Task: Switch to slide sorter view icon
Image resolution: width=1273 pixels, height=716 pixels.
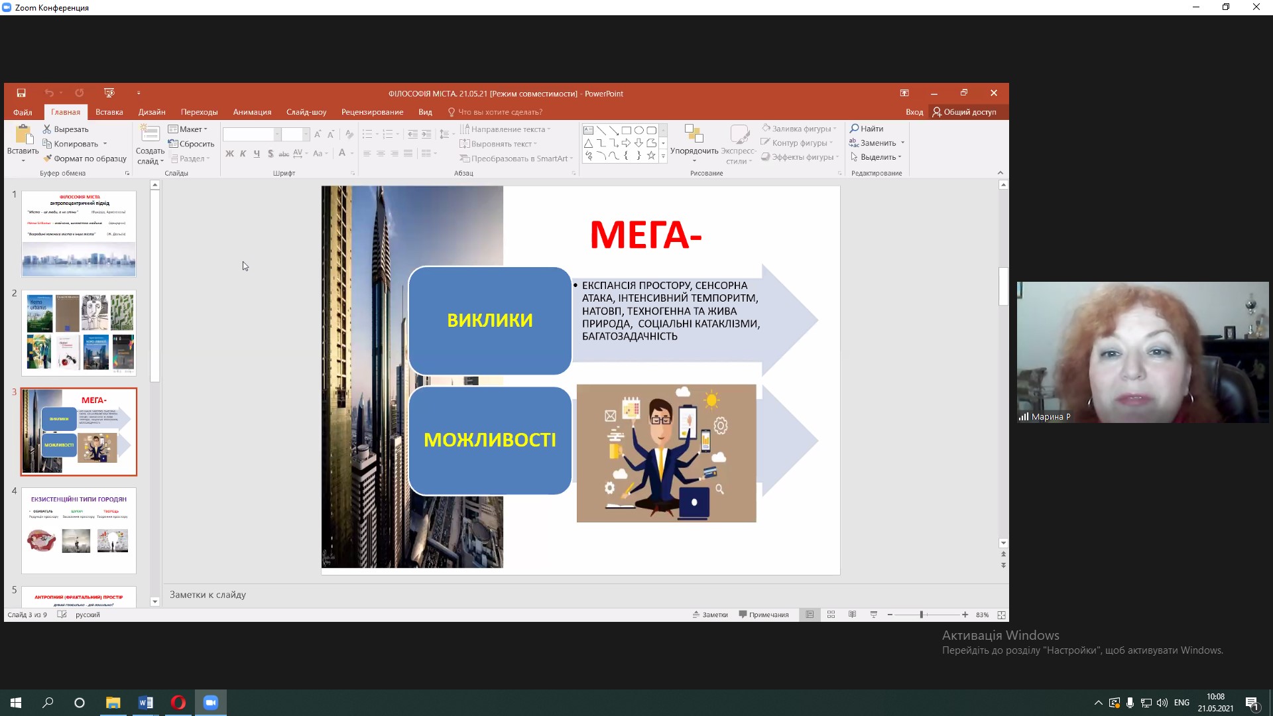Action: click(x=831, y=615)
